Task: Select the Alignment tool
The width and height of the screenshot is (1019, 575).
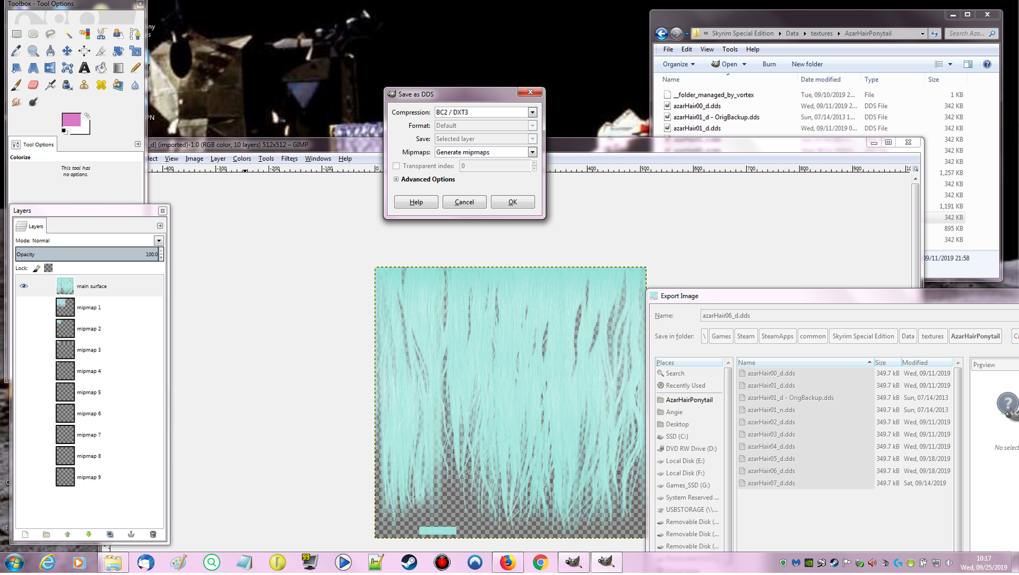Action: click(x=84, y=51)
